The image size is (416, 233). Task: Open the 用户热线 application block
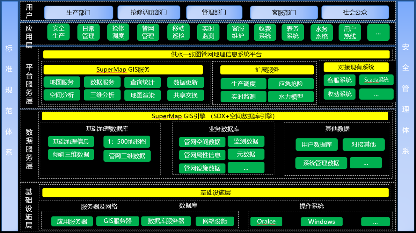click(x=349, y=32)
